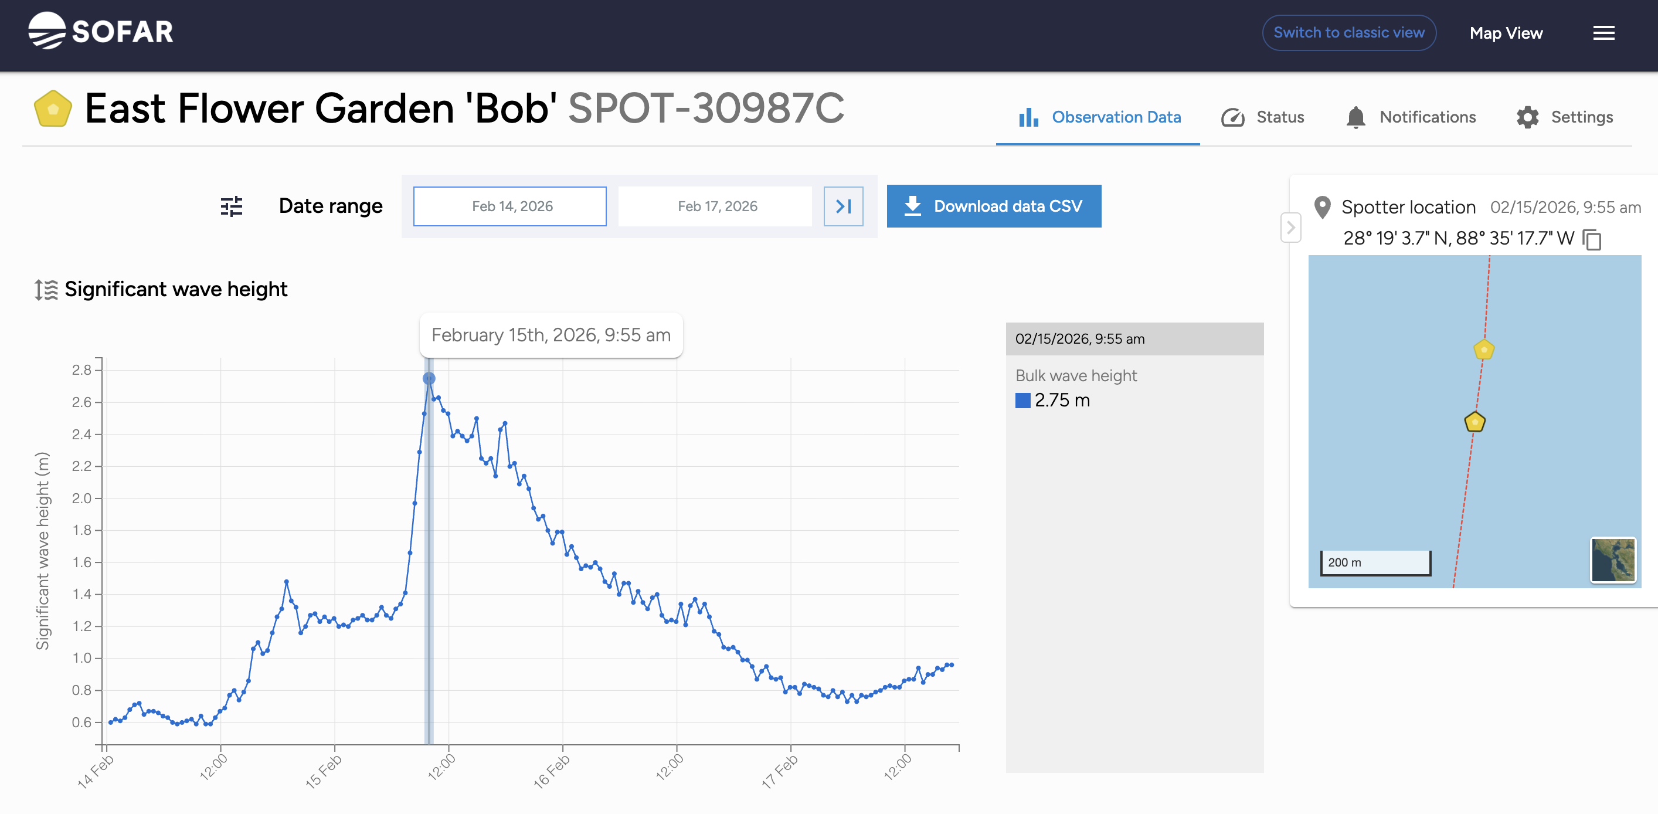Click Download data CSV
The image size is (1658, 814).
(x=993, y=206)
